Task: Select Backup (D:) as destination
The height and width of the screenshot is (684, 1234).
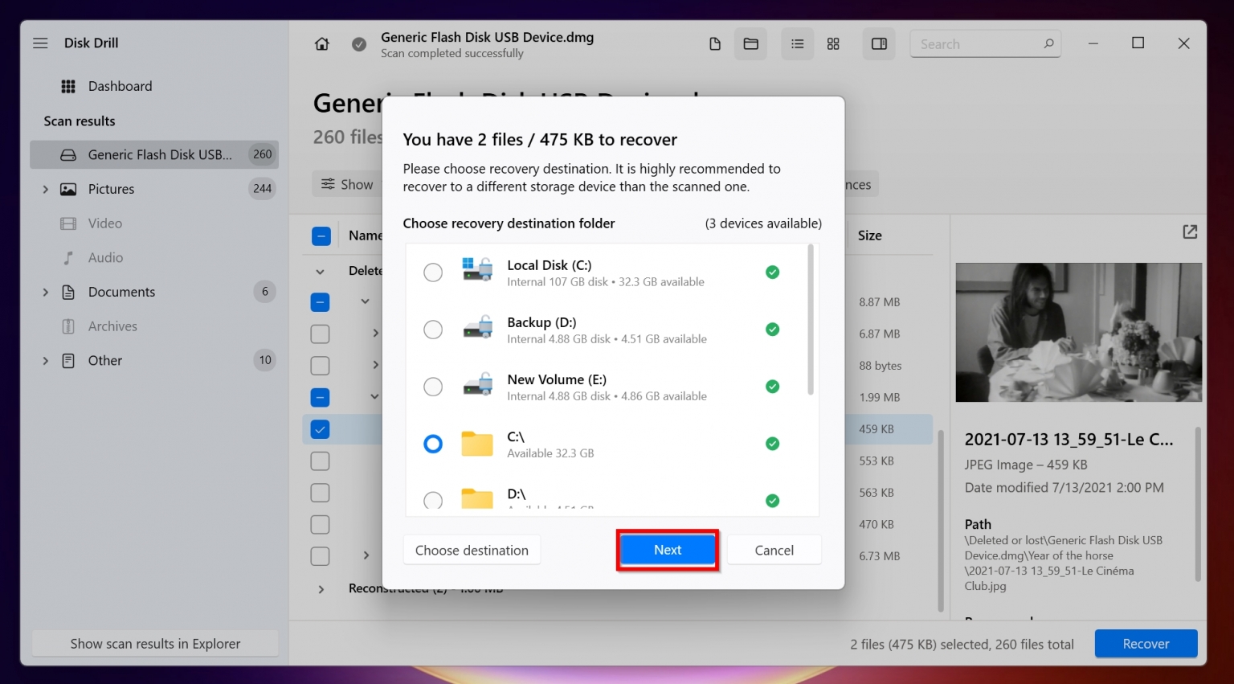Action: tap(433, 330)
